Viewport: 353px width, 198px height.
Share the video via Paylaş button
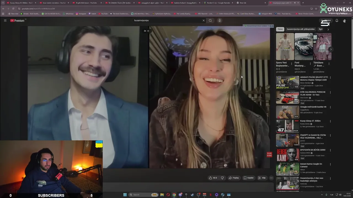(234, 178)
